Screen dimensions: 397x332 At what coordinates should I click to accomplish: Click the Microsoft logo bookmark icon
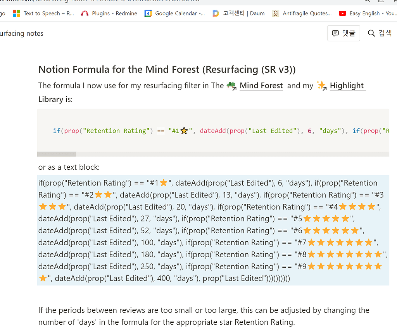pos(16,14)
